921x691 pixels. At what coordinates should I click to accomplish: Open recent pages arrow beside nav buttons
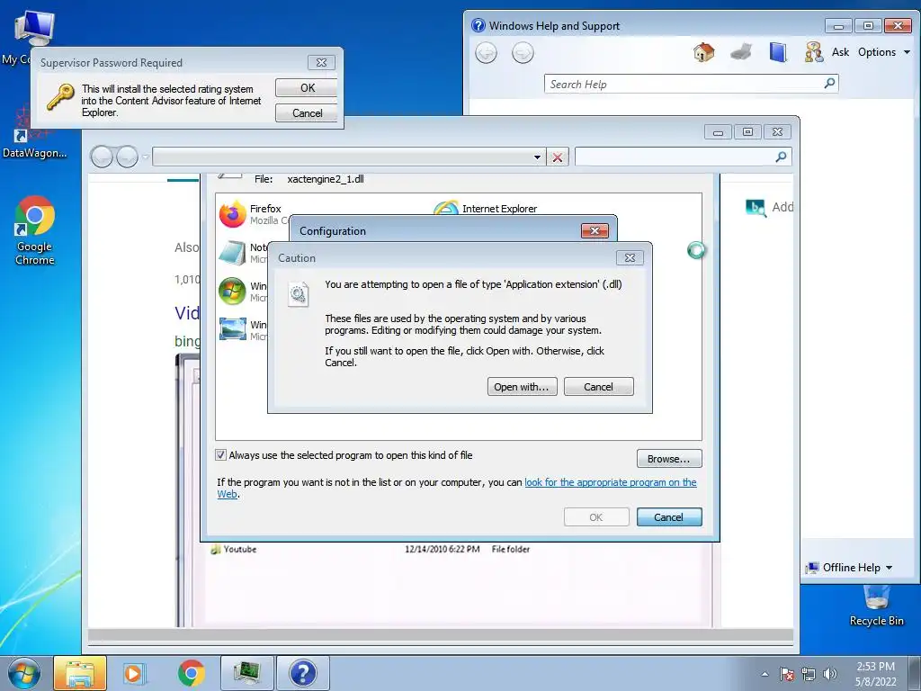(x=145, y=157)
